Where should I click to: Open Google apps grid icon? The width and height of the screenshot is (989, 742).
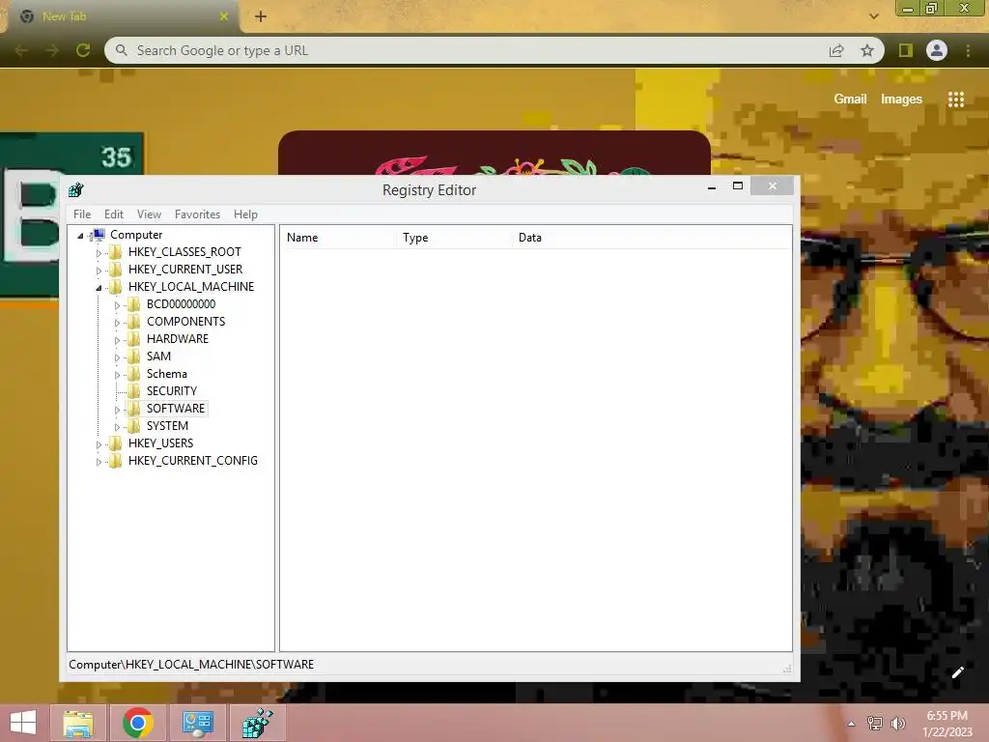[x=956, y=100]
